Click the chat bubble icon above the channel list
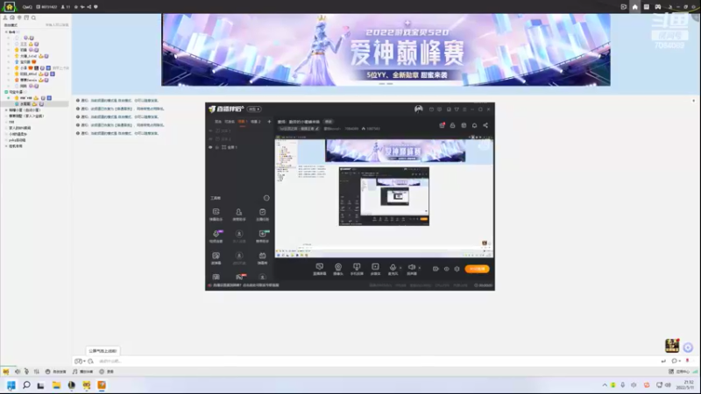This screenshot has width=701, height=394. click(x=12, y=18)
